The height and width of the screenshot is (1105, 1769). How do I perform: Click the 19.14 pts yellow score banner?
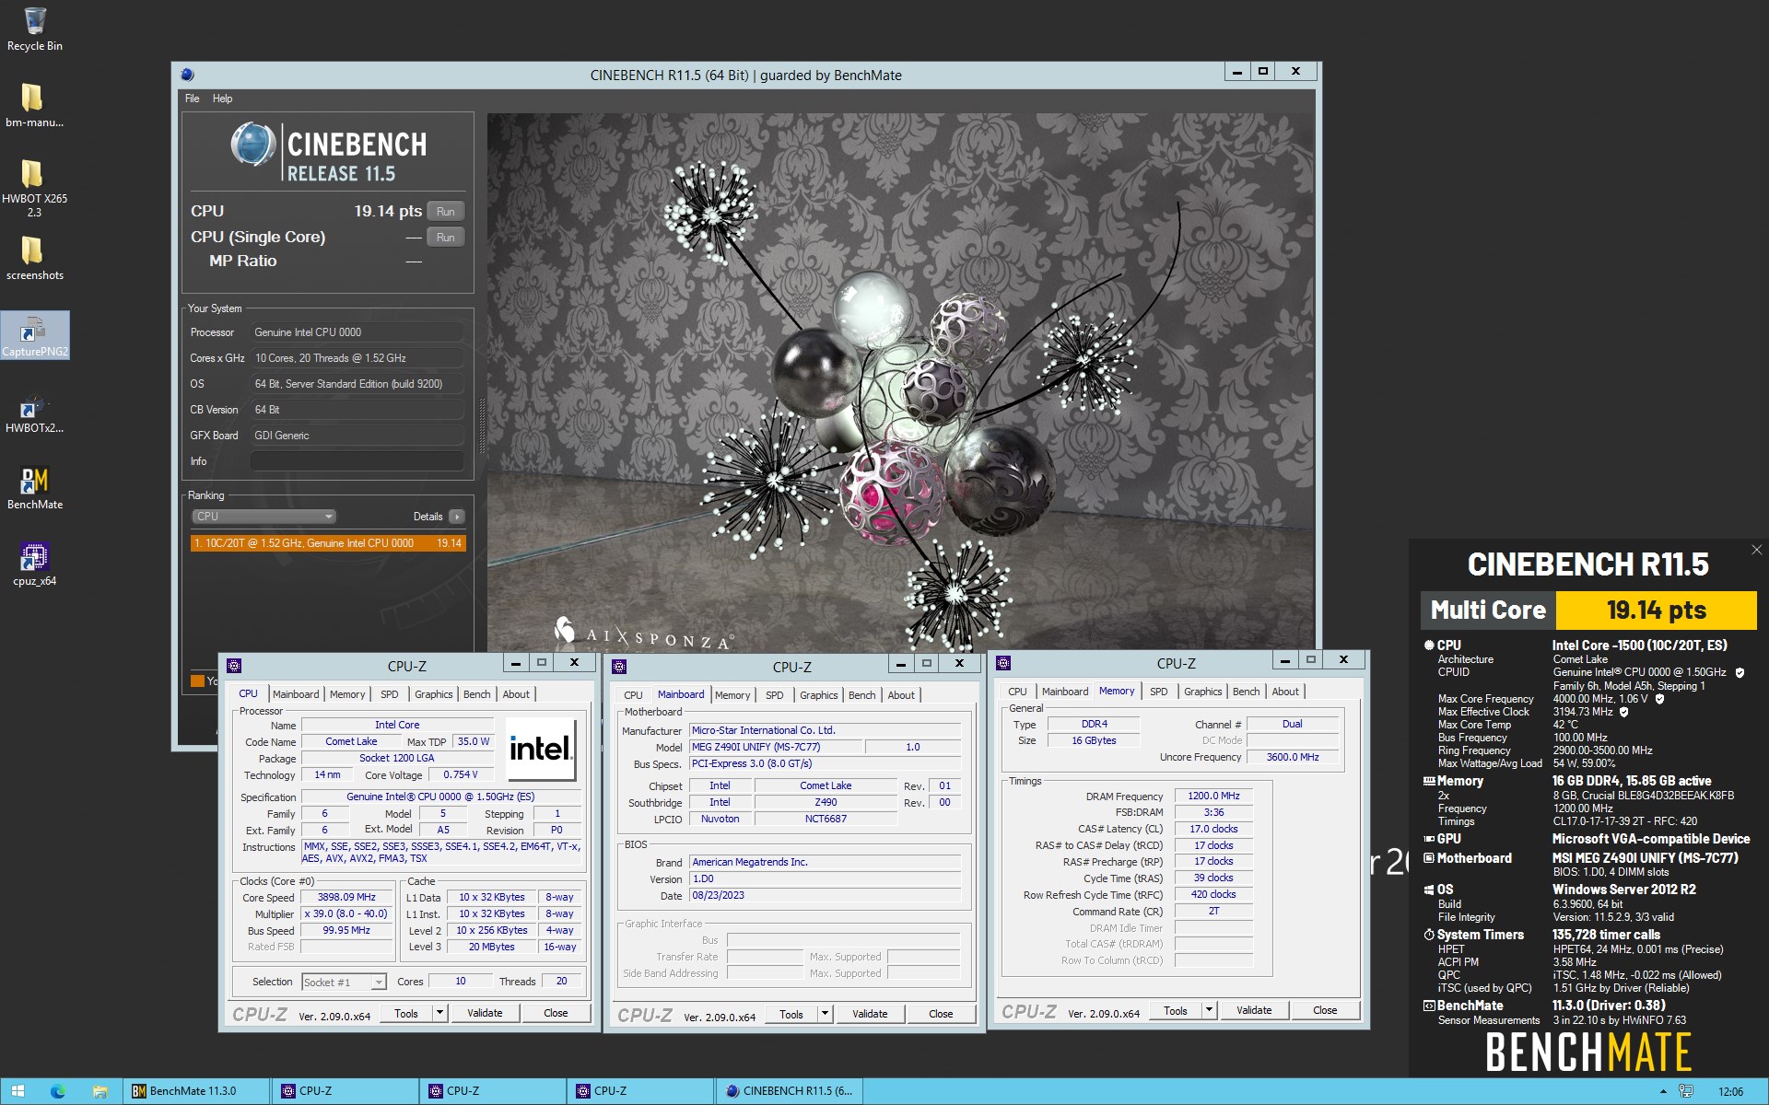(1656, 610)
